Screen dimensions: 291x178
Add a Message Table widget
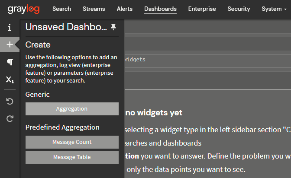click(x=72, y=157)
